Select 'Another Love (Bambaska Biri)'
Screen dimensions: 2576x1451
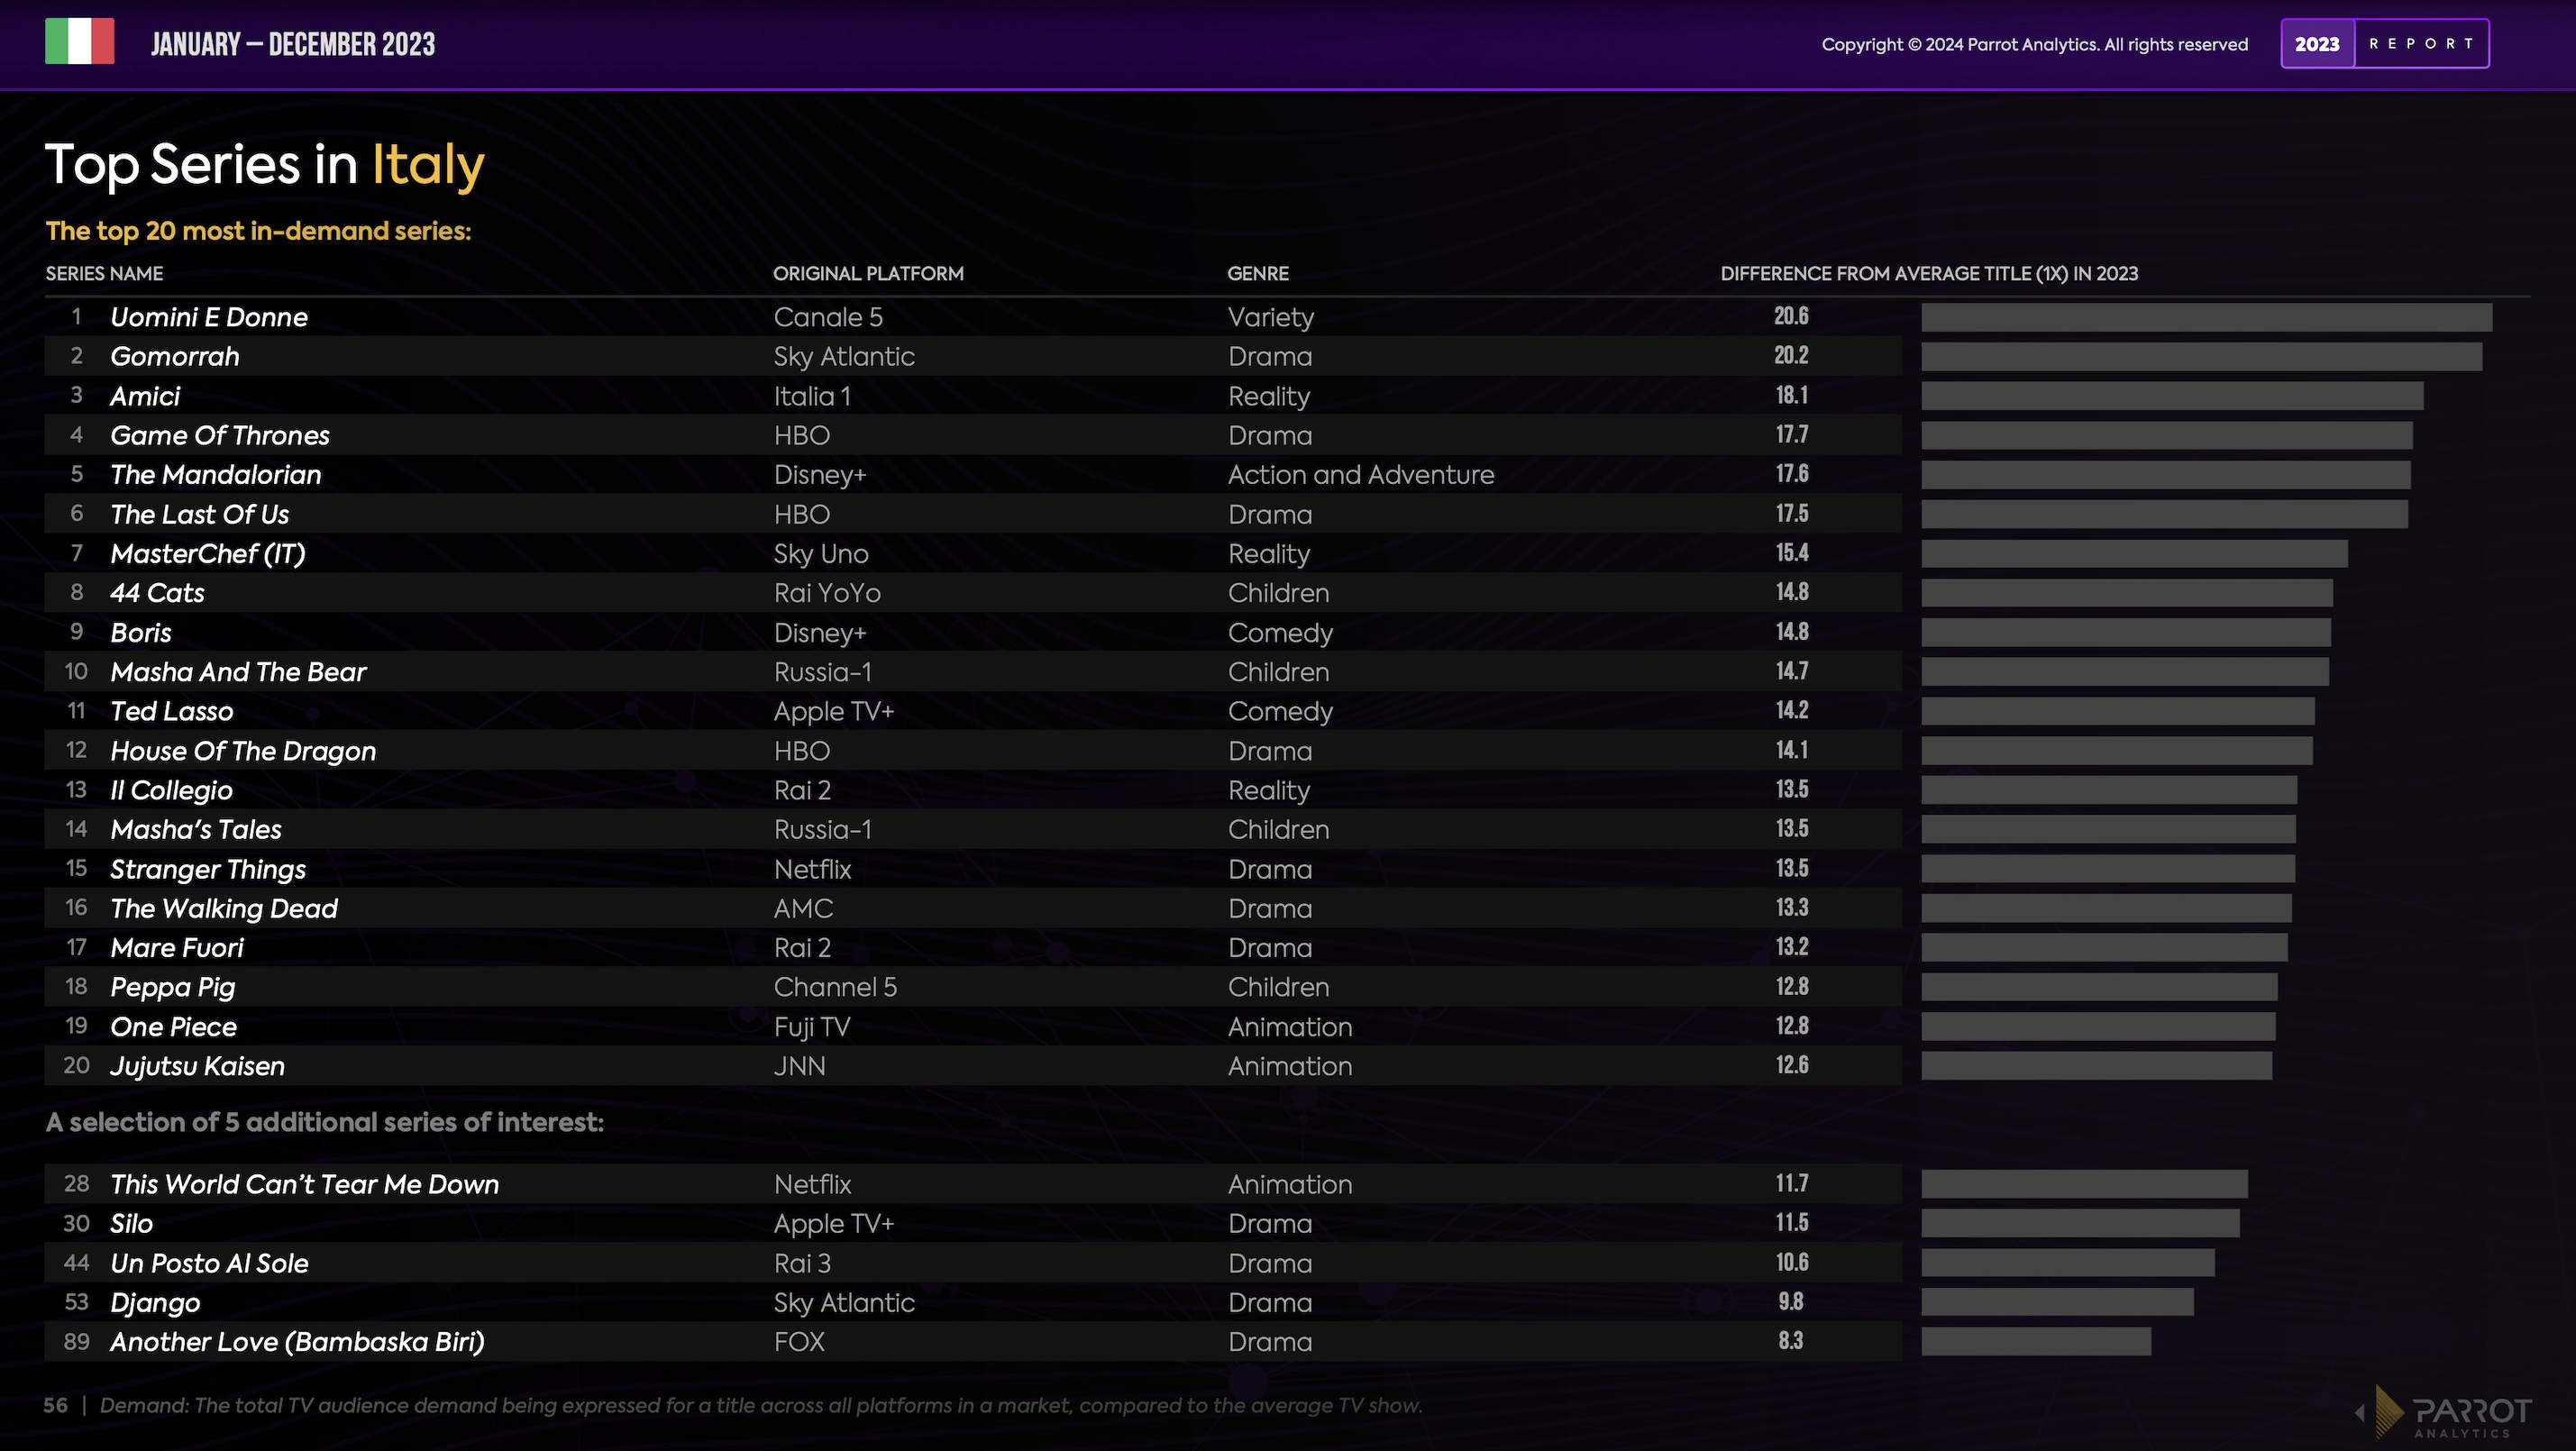pyautogui.click(x=297, y=1342)
